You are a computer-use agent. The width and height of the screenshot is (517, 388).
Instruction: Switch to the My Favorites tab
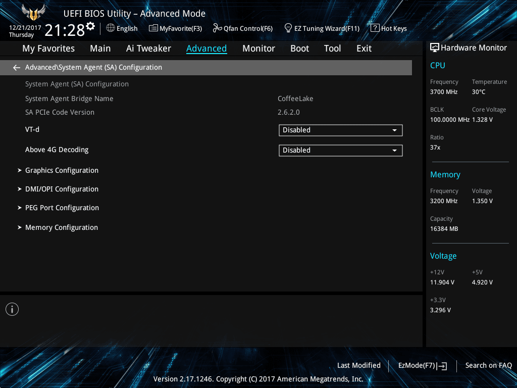(x=48, y=48)
